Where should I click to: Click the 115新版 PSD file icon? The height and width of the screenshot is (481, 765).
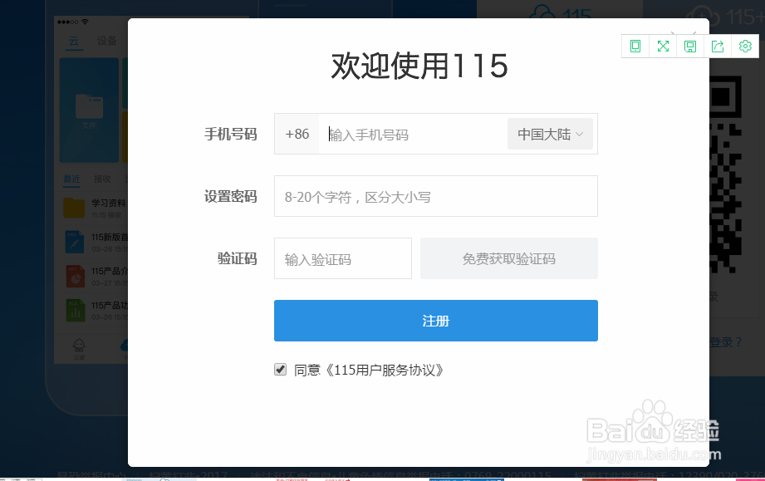pos(75,242)
